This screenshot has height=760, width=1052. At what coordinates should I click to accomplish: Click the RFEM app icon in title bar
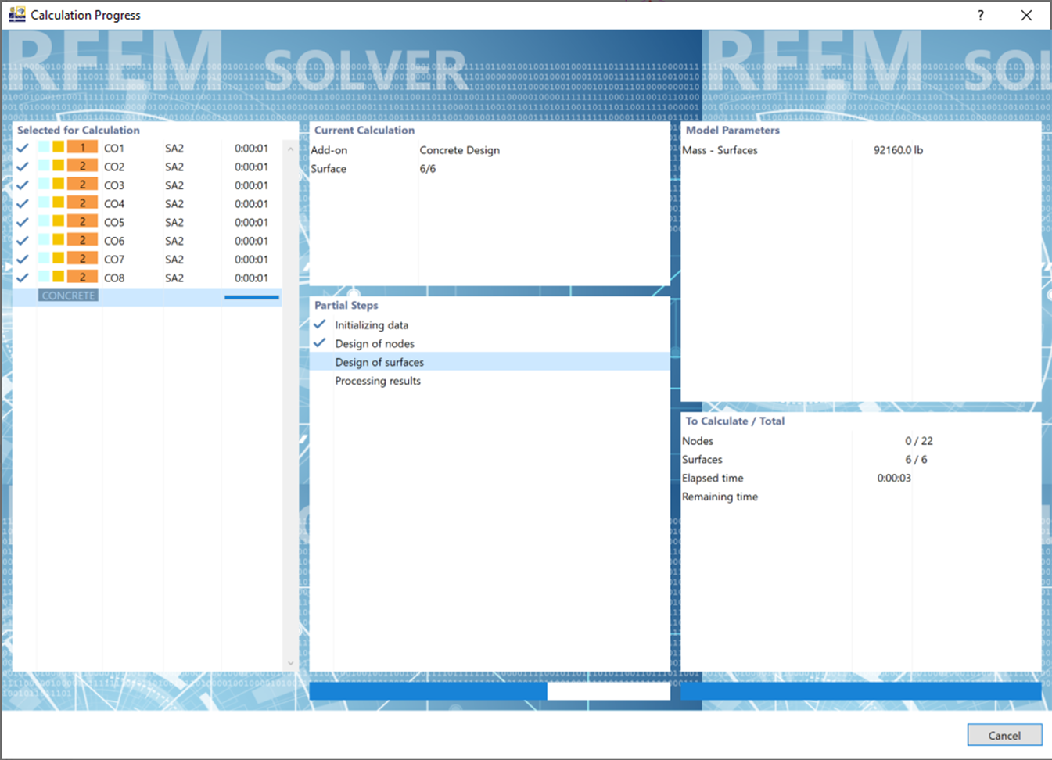point(16,15)
